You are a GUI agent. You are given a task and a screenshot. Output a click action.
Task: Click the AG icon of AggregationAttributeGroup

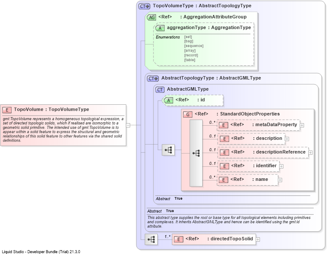click(x=152, y=17)
